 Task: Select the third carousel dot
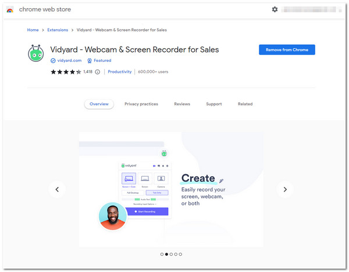(x=171, y=254)
